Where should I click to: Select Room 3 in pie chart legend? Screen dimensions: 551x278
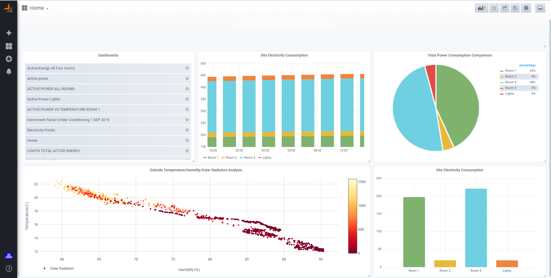coord(511,88)
